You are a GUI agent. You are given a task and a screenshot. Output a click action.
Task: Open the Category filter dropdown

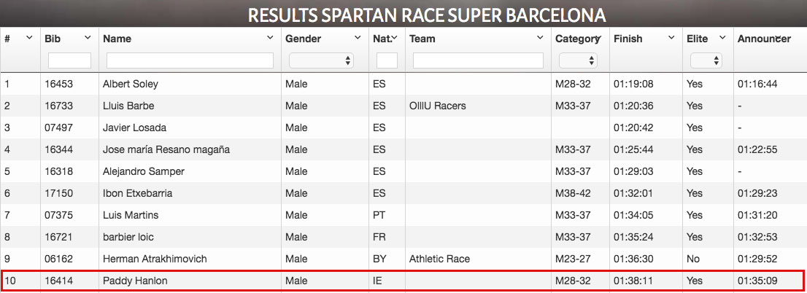tap(578, 60)
